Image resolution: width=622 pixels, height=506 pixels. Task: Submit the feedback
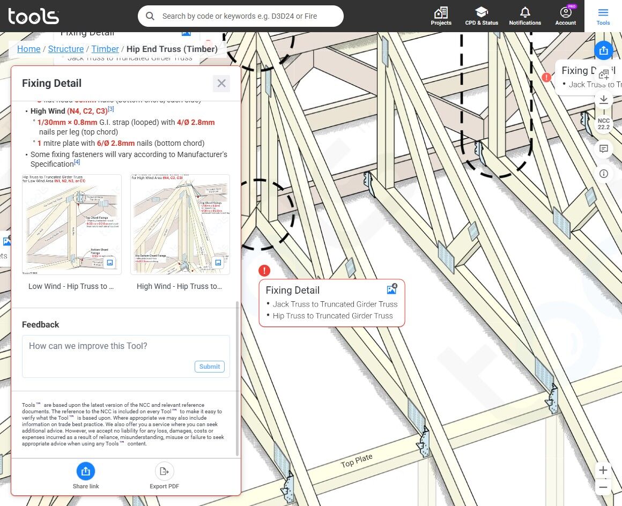210,367
